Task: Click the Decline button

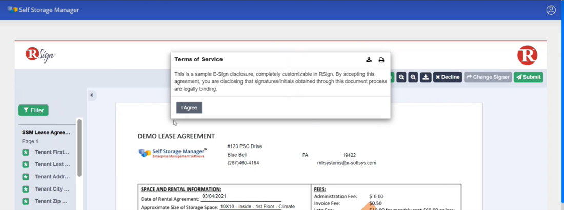Action: [x=448, y=77]
